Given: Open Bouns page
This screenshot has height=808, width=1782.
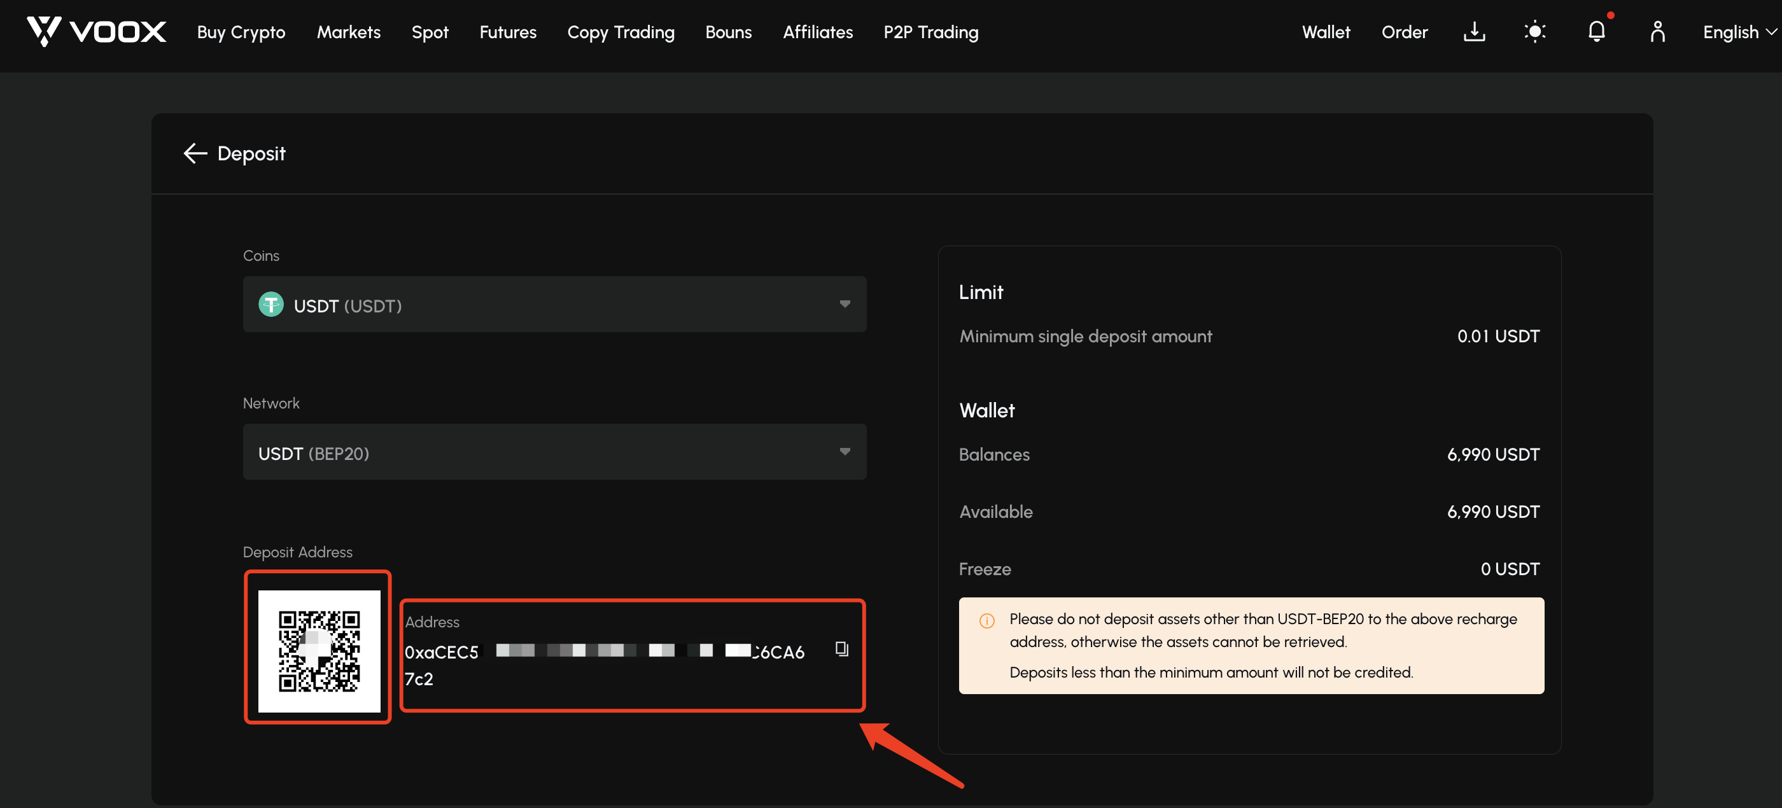Looking at the screenshot, I should point(729,32).
